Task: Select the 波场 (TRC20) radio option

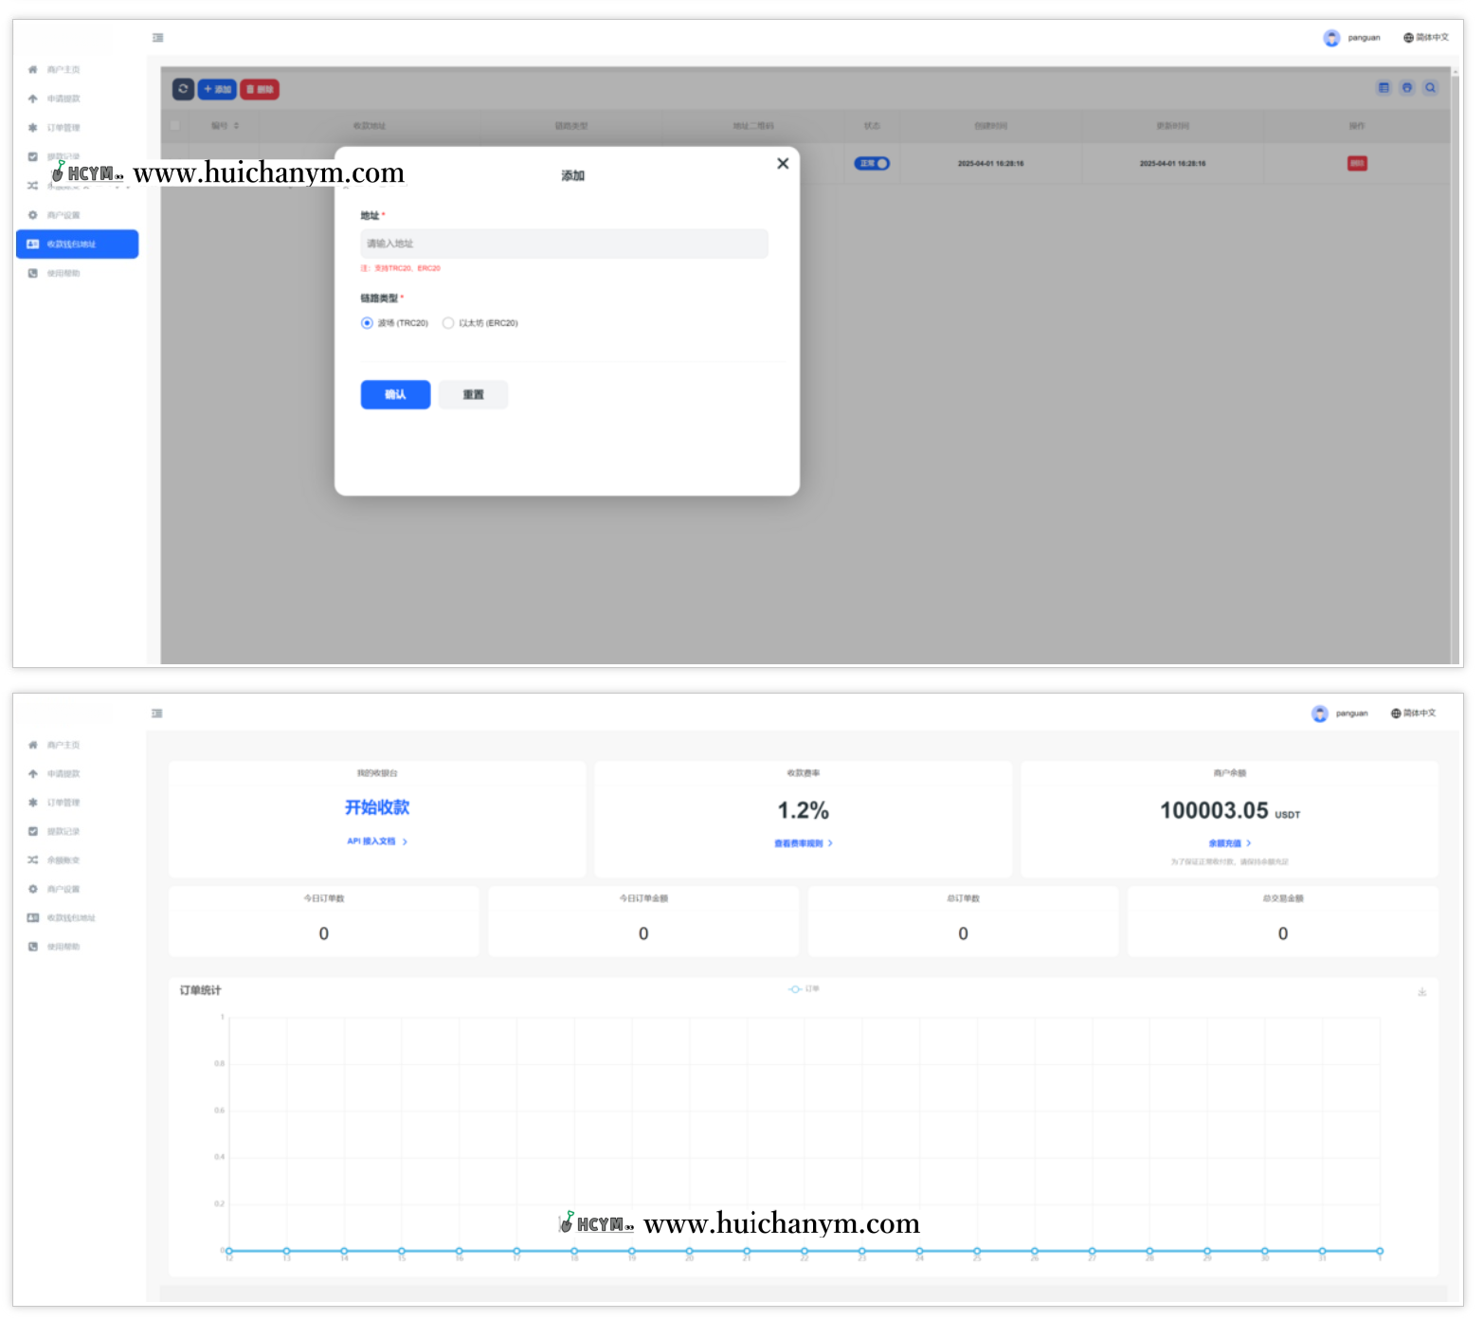Action: tap(368, 323)
